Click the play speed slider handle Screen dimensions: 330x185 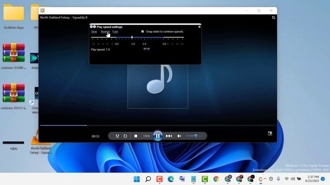[x=132, y=38]
